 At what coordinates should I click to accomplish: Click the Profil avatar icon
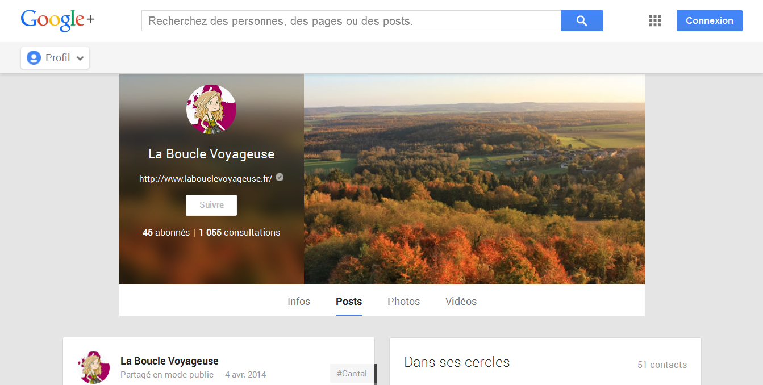click(x=34, y=58)
